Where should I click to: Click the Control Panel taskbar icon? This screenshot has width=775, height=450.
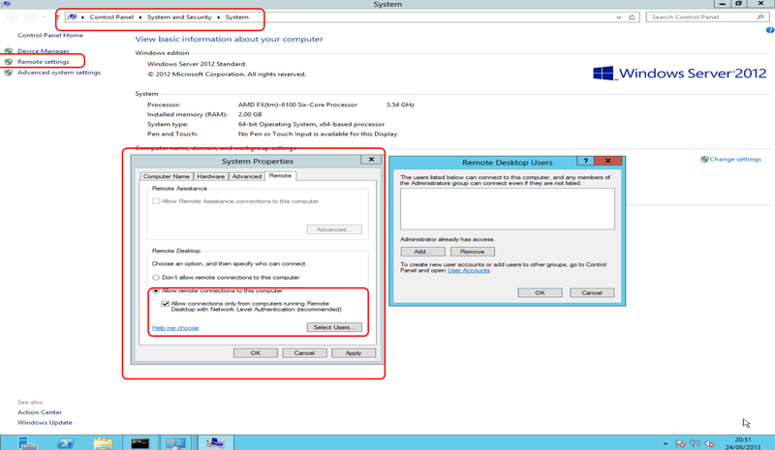coord(175,443)
